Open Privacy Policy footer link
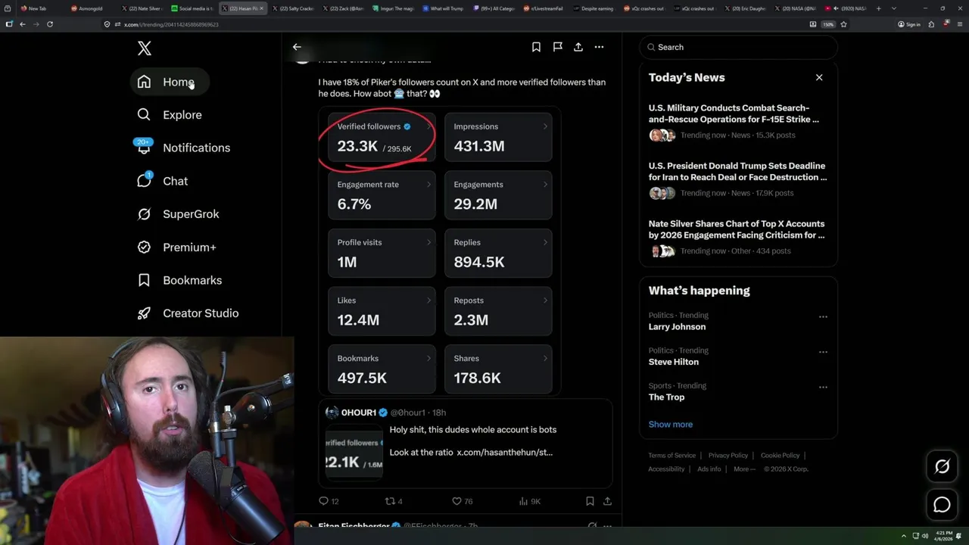Image resolution: width=969 pixels, height=545 pixels. [x=728, y=455]
